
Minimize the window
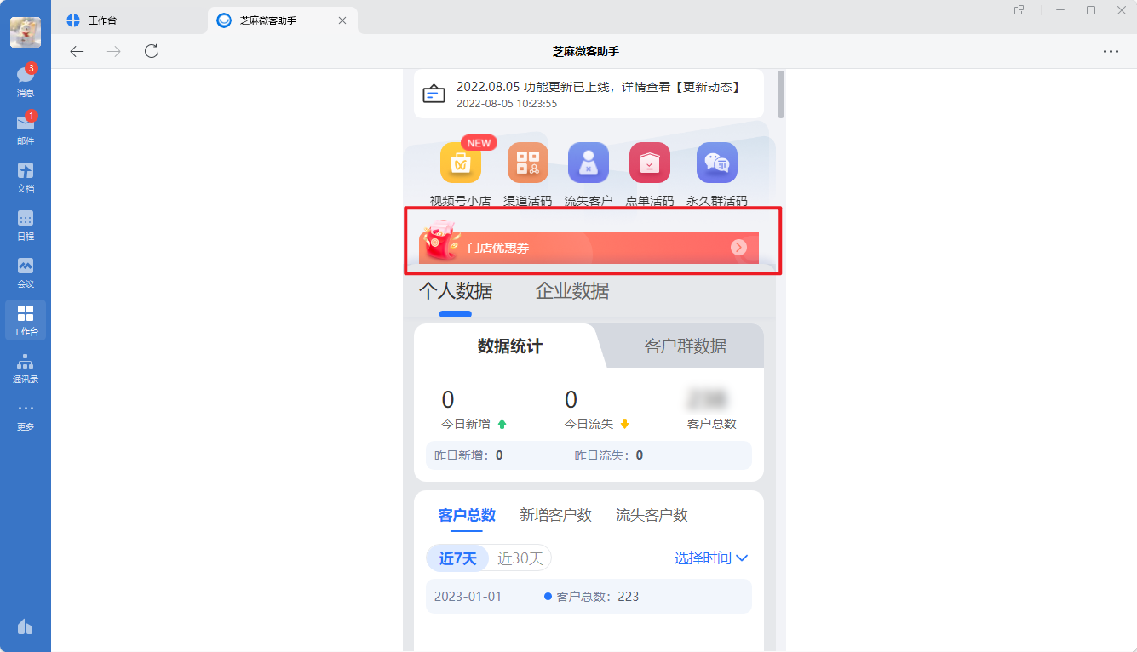pos(1060,10)
